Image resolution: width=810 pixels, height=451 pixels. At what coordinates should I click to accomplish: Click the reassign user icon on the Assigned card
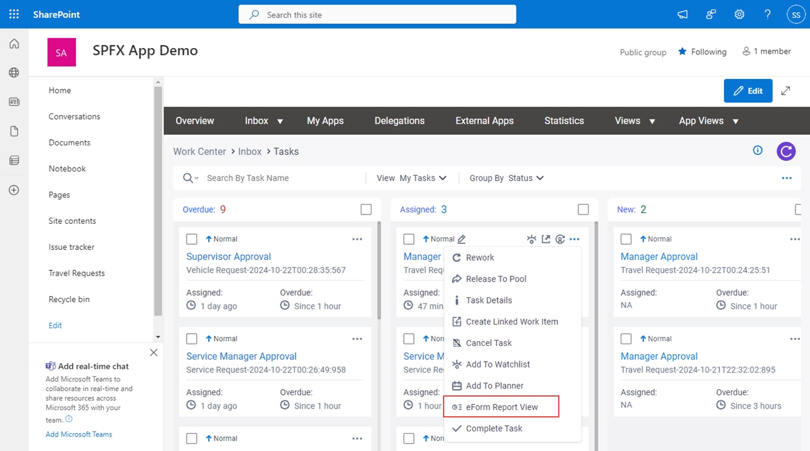tap(560, 239)
